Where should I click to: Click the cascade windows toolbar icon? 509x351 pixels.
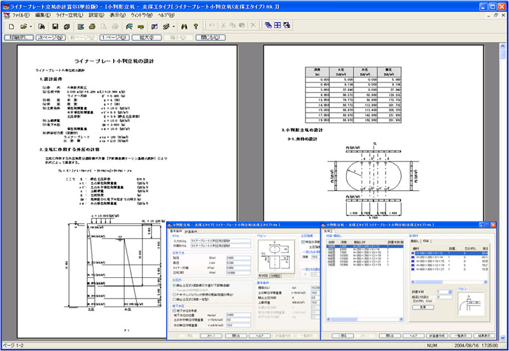click(268, 26)
